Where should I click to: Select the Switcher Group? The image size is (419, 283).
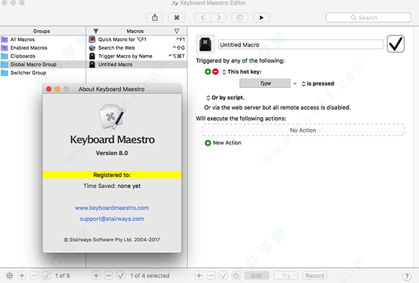coord(43,72)
